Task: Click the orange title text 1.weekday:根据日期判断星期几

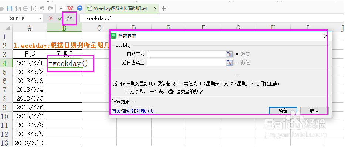Action: [61, 45]
